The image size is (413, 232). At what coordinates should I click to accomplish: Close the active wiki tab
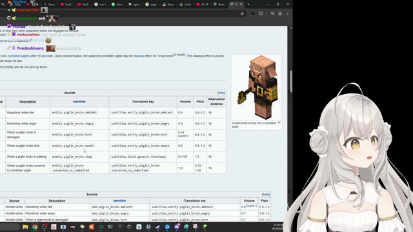click(241, 5)
